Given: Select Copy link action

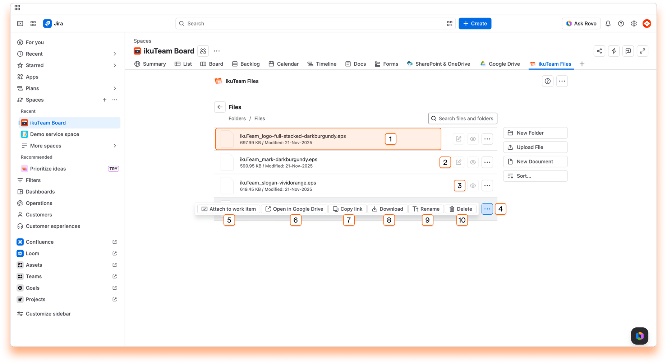Looking at the screenshot, I should (x=348, y=209).
